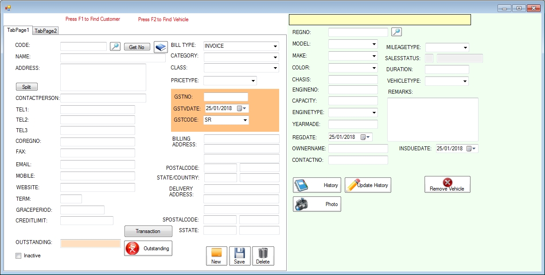Viewport: 545px width, 275px height.
Task: Click Remove Vehicle button
Action: coord(448,184)
